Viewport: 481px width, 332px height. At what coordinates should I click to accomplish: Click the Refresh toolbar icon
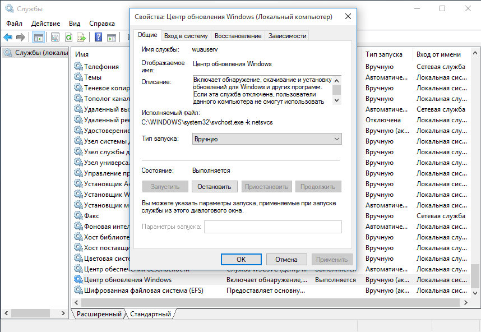[68, 38]
